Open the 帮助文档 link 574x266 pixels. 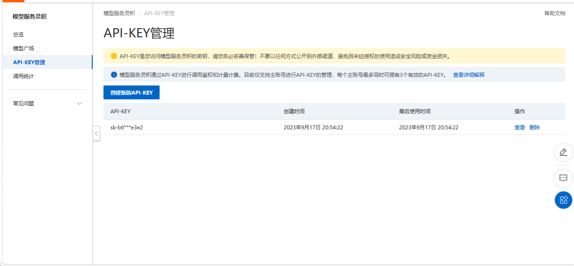[x=555, y=13]
